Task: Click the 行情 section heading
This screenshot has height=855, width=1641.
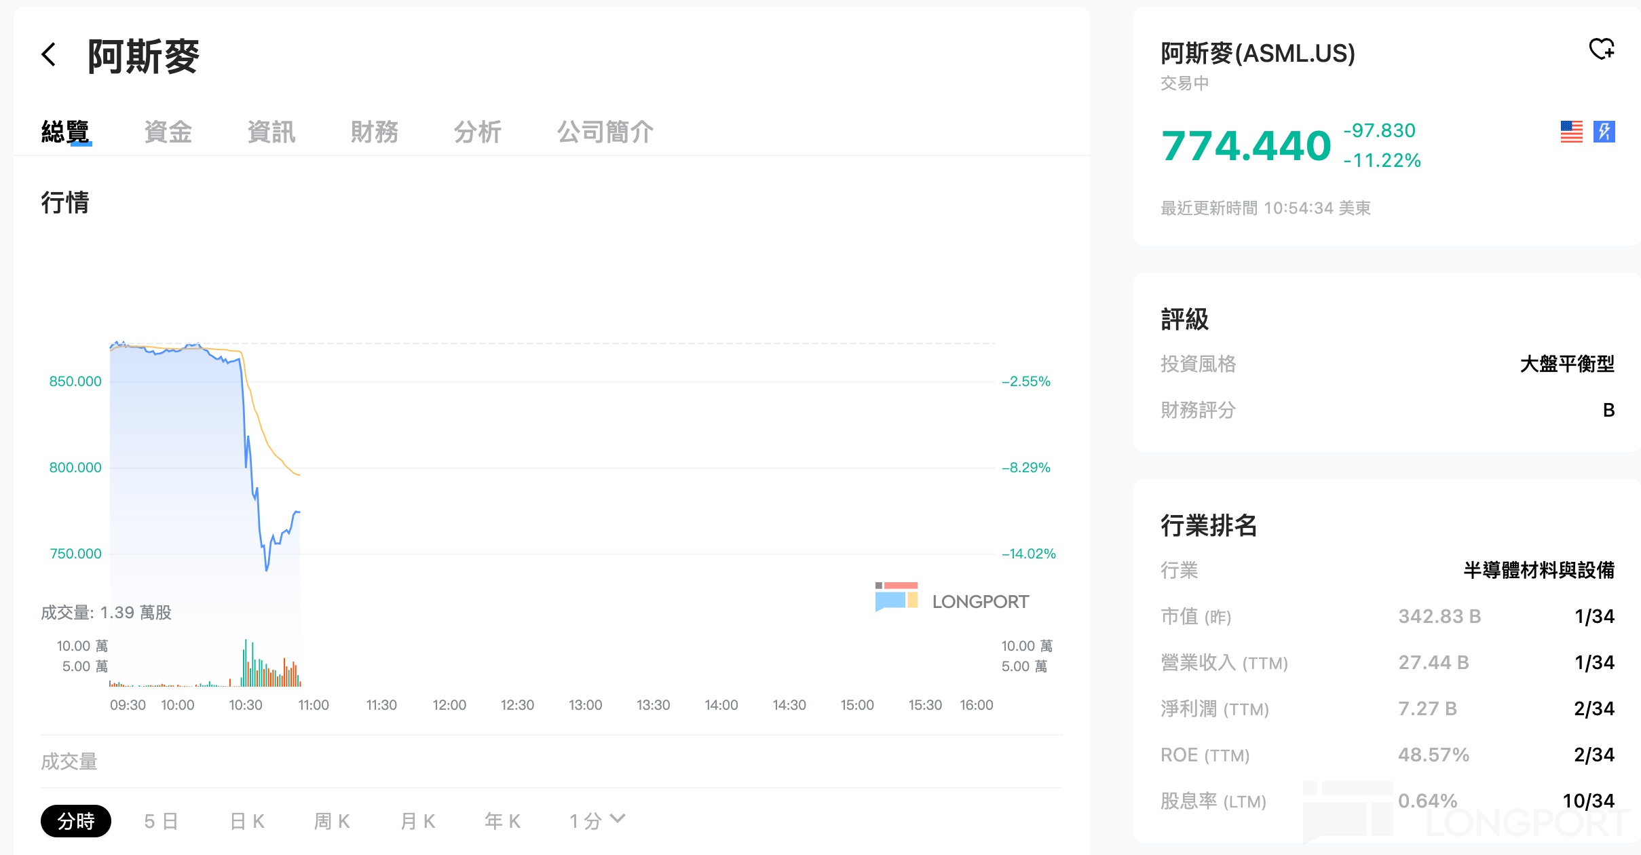Action: pyautogui.click(x=65, y=202)
